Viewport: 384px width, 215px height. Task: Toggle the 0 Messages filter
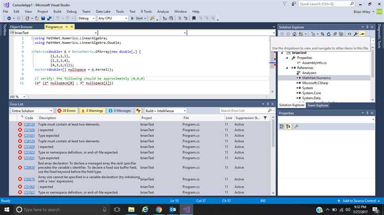[x=120, y=111]
